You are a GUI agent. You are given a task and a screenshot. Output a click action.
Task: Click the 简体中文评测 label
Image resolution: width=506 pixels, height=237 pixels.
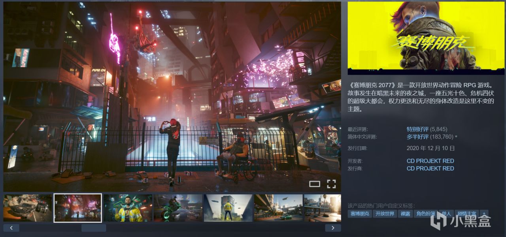(x=362, y=137)
